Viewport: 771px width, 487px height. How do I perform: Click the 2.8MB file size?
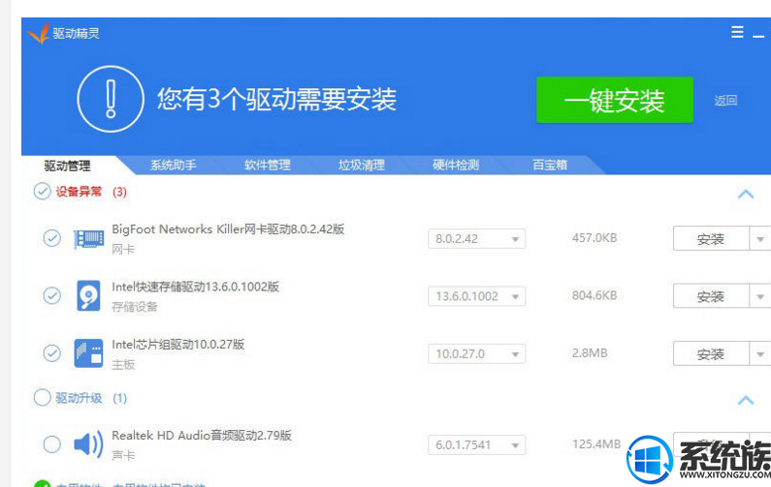[590, 353]
